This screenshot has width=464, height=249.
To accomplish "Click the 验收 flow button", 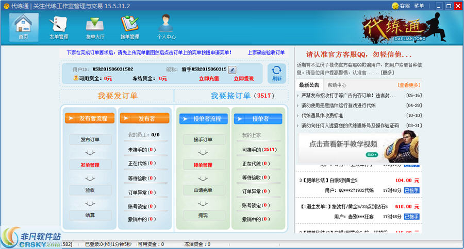I will [x=90, y=190].
